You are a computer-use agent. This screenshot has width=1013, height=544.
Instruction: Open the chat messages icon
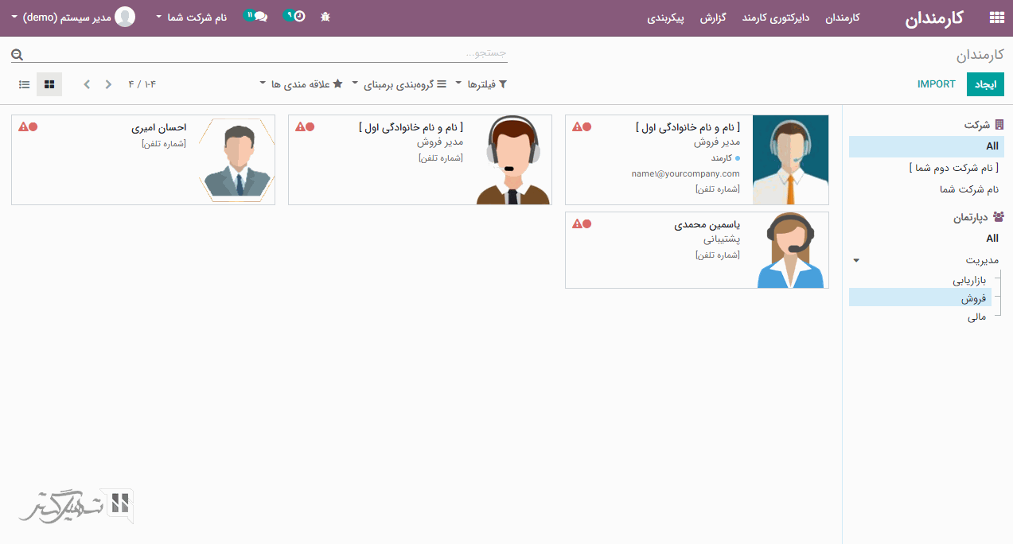point(259,16)
